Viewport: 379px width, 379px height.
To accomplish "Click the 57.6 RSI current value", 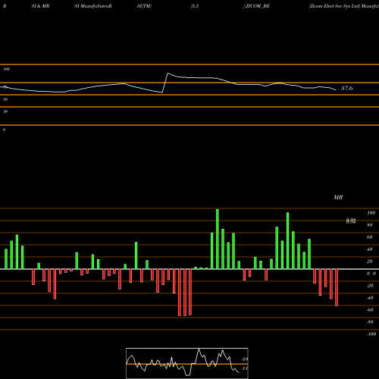I will click(x=347, y=88).
